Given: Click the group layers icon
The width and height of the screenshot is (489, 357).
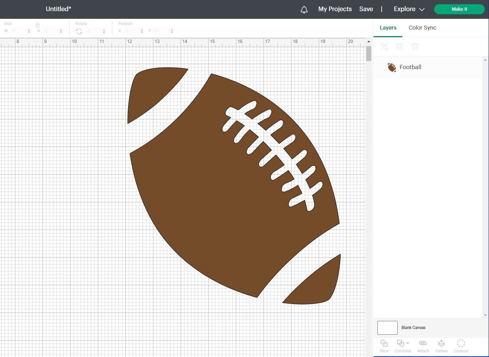Looking at the screenshot, I should 384,46.
